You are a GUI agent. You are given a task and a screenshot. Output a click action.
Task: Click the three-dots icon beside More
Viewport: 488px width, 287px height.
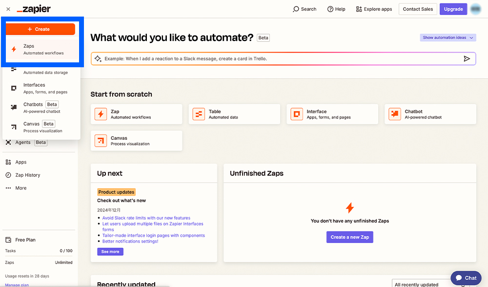[8, 188]
